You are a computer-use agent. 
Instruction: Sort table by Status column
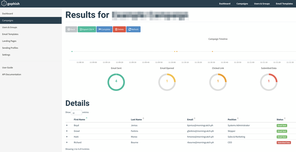(x=280, y=119)
